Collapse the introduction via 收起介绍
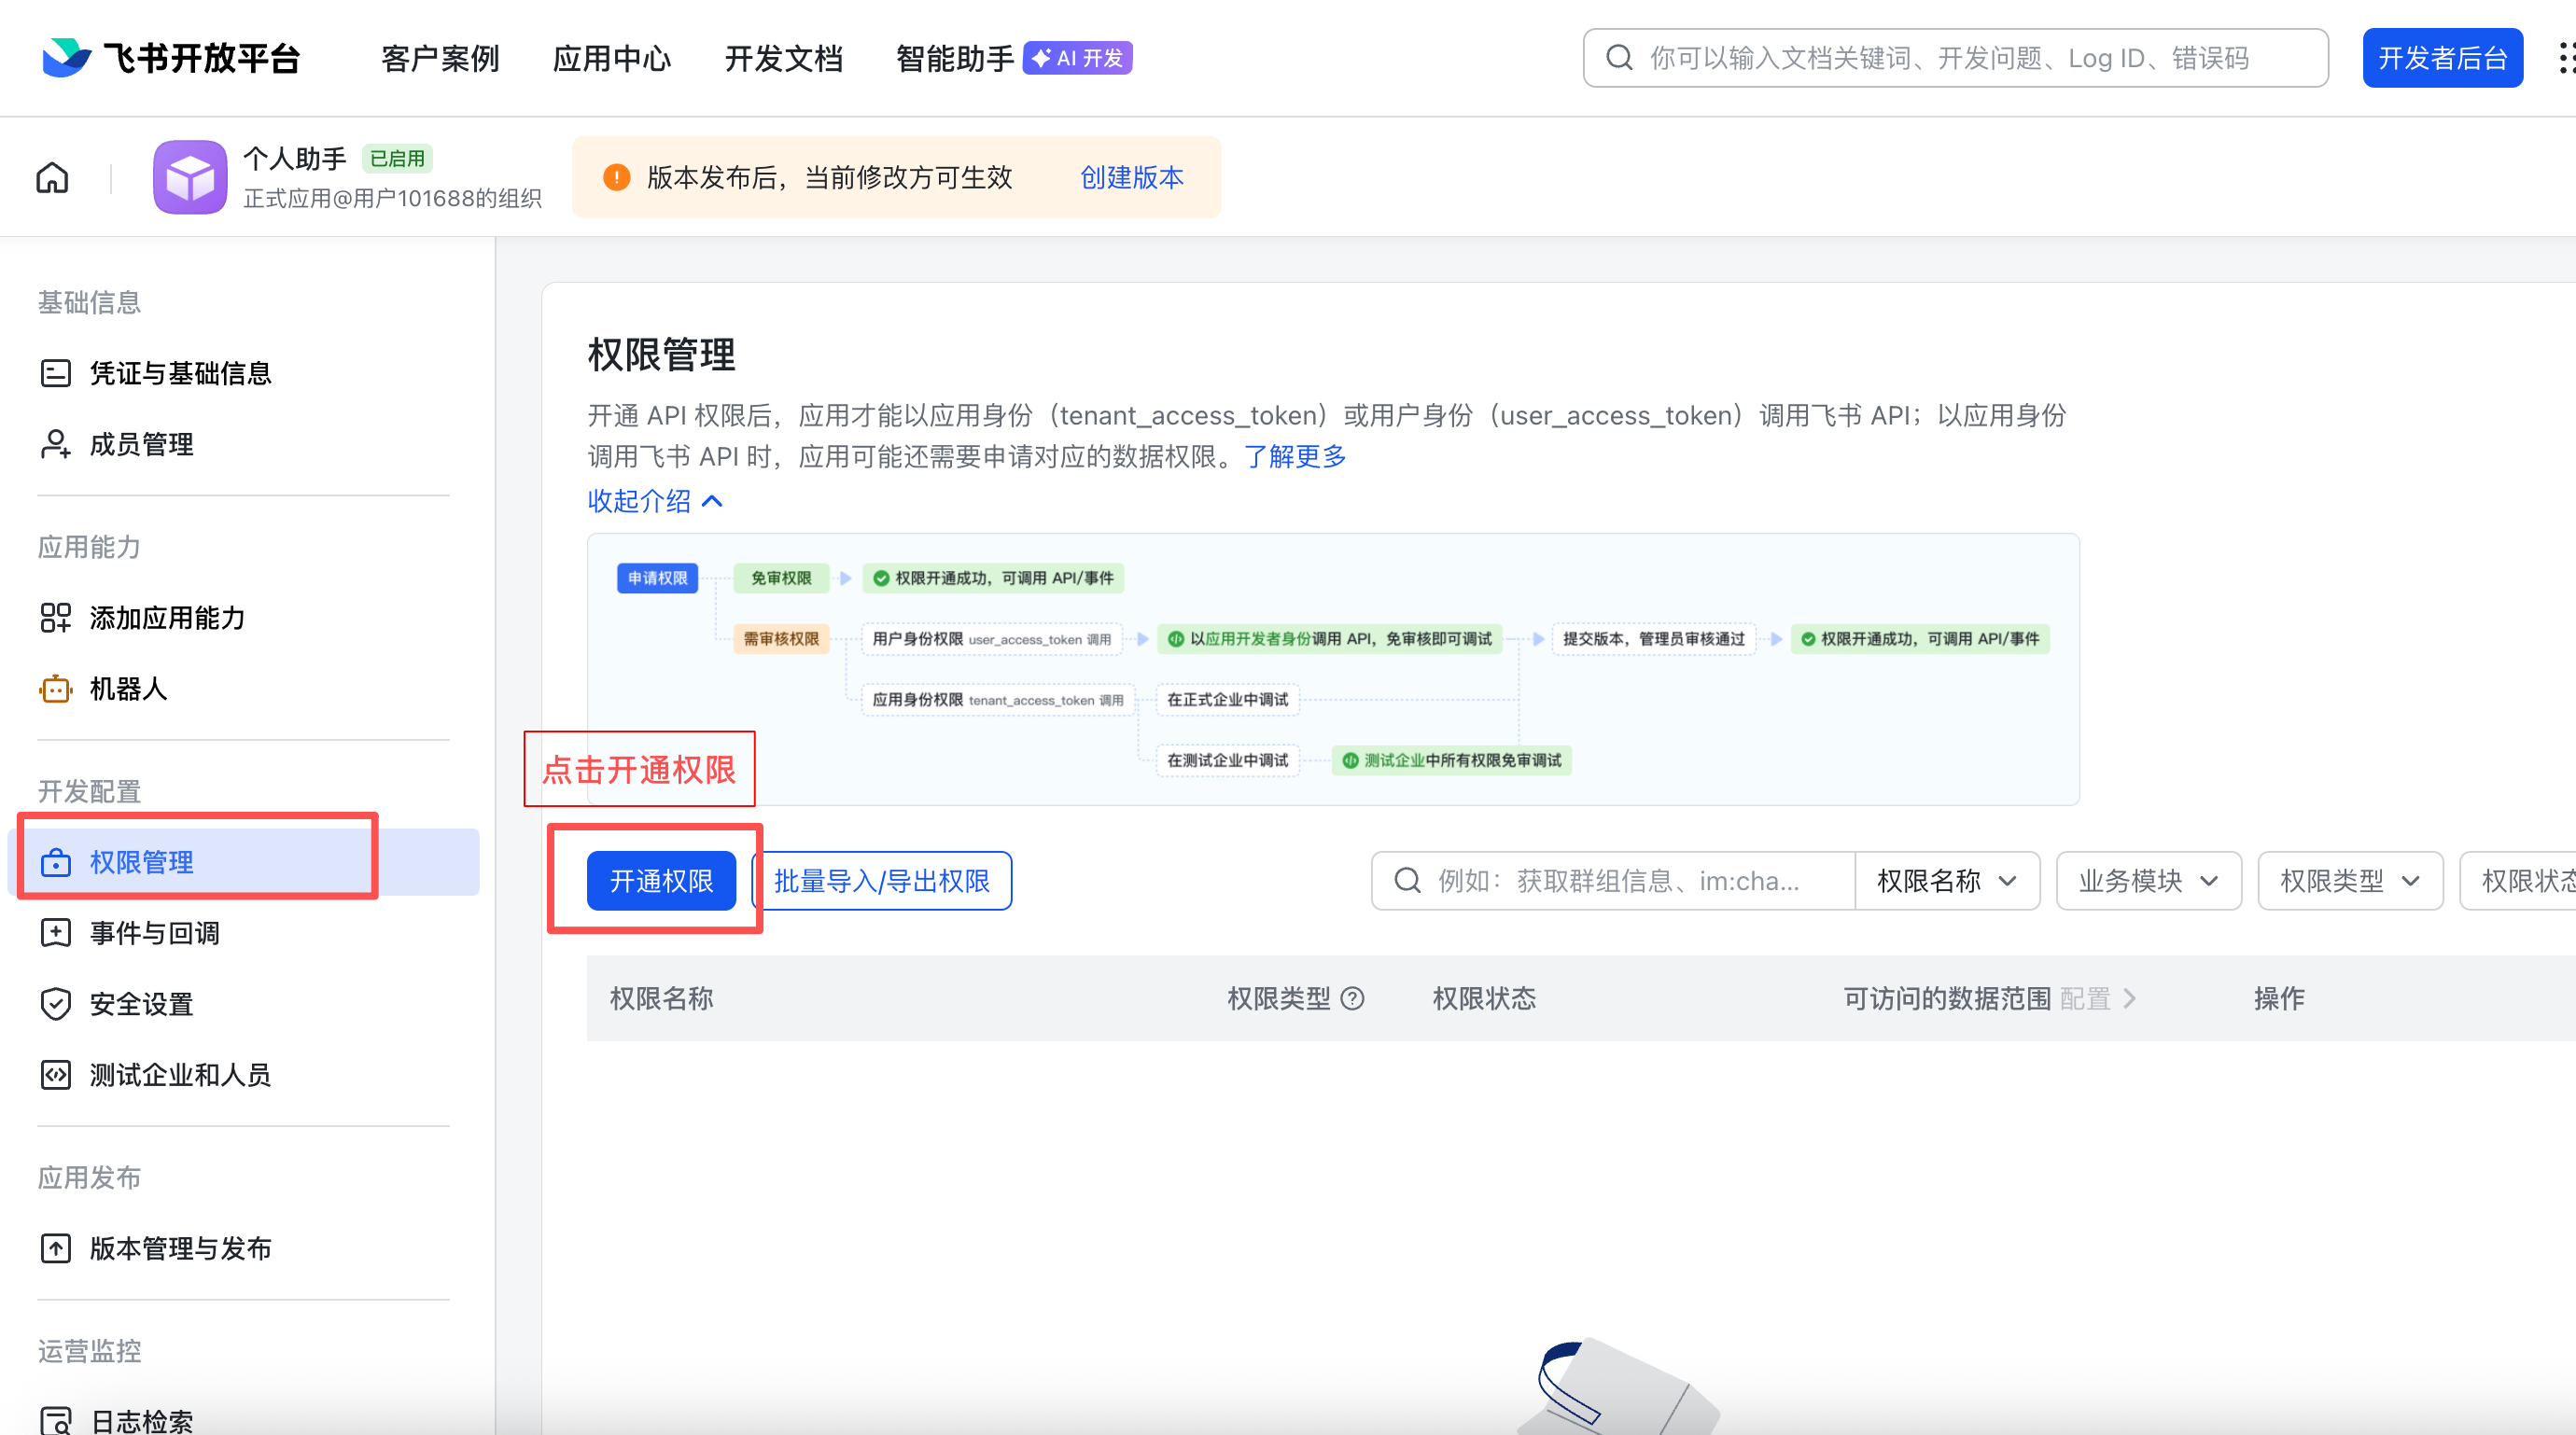 655,501
